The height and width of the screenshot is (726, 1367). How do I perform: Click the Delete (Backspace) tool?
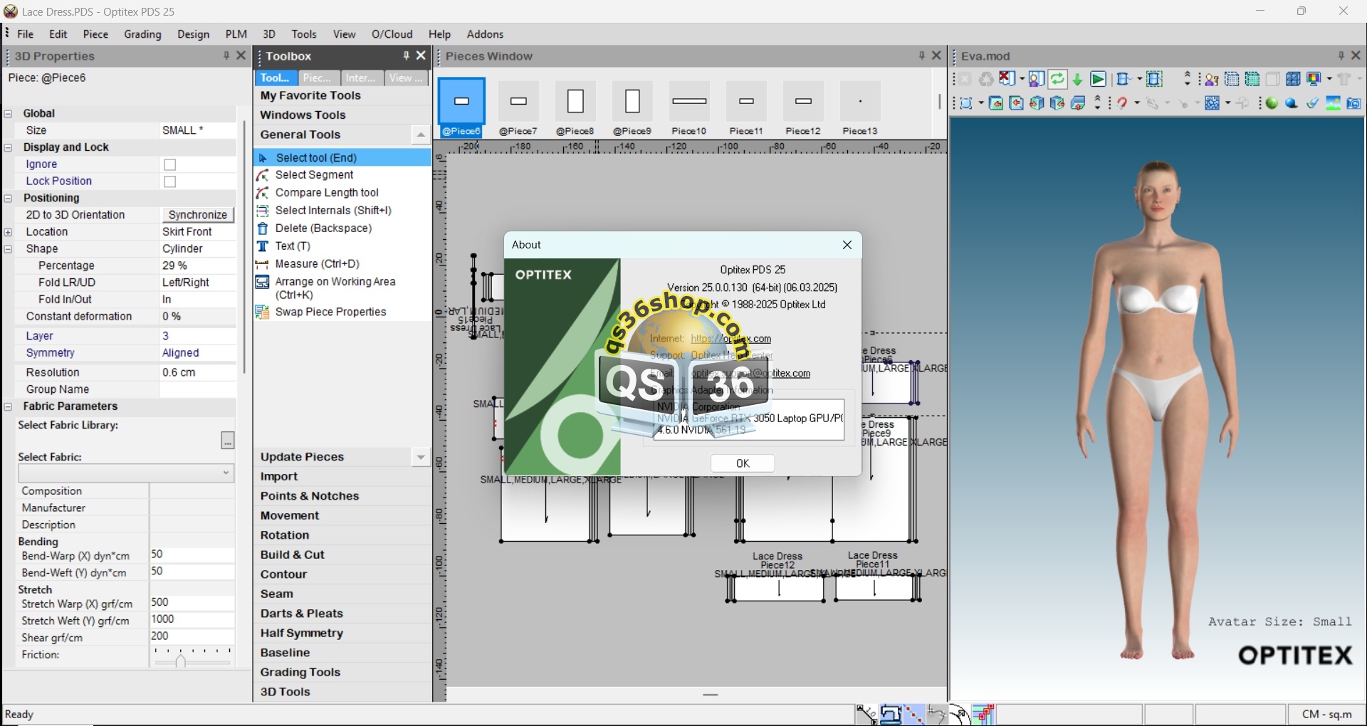pos(342,228)
